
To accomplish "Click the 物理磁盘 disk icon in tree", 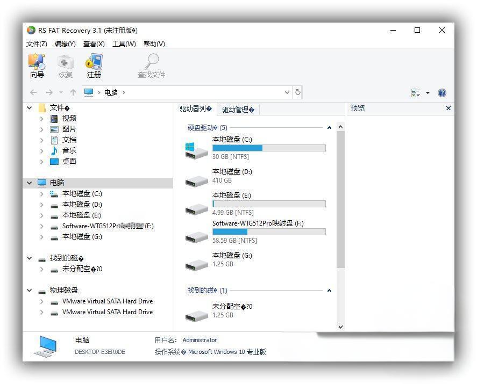I will point(41,291).
